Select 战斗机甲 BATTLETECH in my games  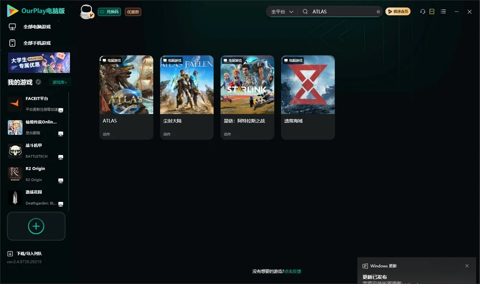point(36,151)
